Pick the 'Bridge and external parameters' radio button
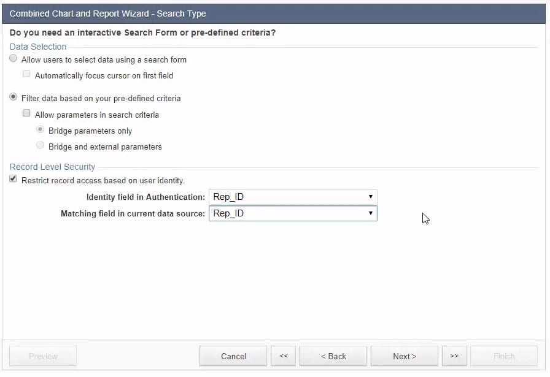This screenshot has width=550, height=377. (x=41, y=147)
